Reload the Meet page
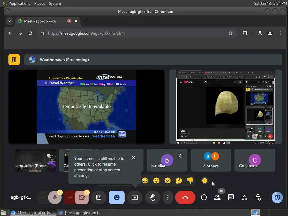288x216 pixels. (x=30, y=33)
